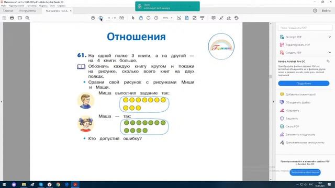
Task: Toggle the two-page view icon
Action: click(122, 18)
